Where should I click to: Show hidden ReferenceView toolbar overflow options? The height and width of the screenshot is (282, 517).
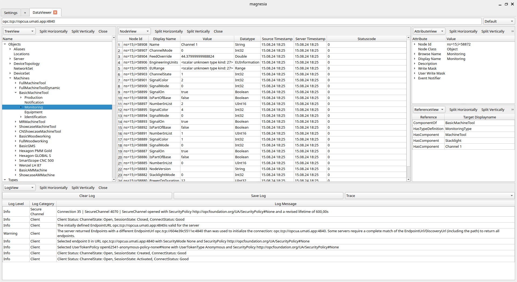pos(512,110)
